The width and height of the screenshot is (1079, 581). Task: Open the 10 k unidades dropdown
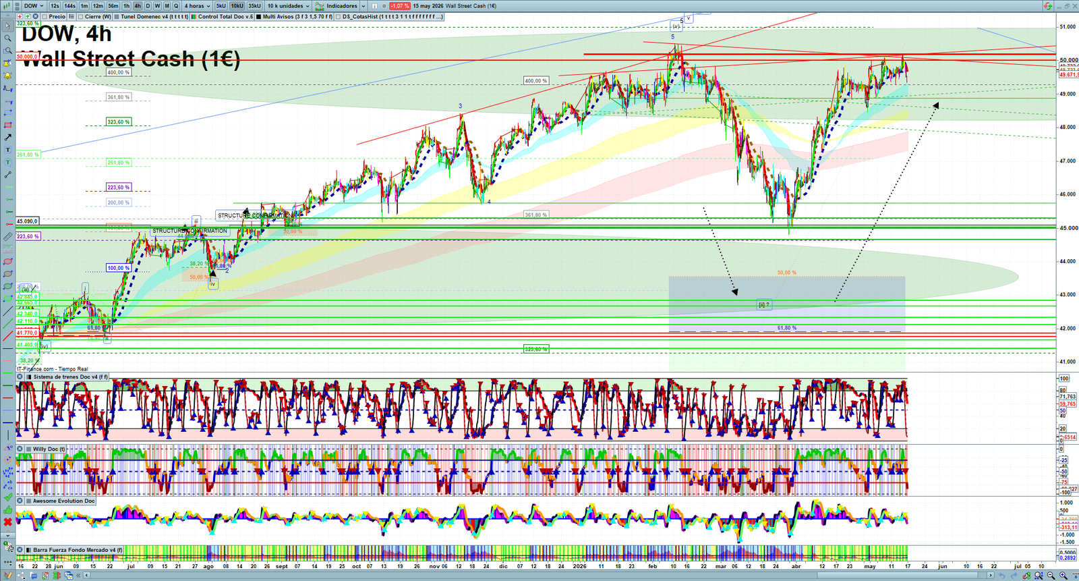[288, 6]
